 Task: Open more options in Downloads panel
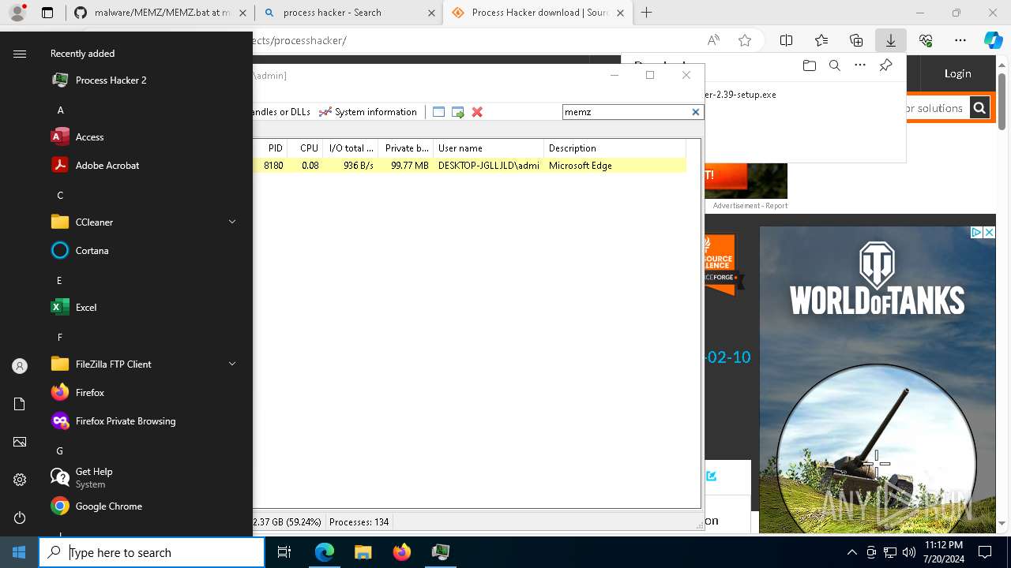pyautogui.click(x=859, y=65)
